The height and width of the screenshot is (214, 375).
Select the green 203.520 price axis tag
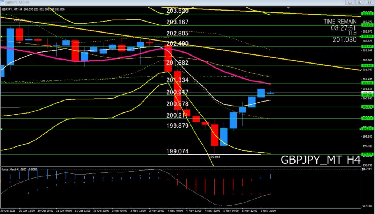click(367, 14)
